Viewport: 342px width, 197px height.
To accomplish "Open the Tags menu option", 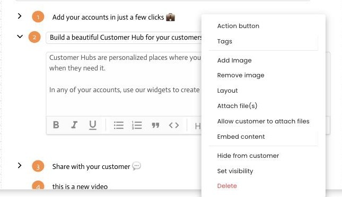I will 225,41.
